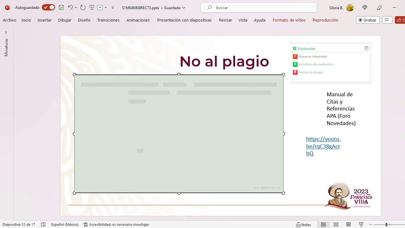Click the Save (sync) icon

pyautogui.click(x=61, y=8)
